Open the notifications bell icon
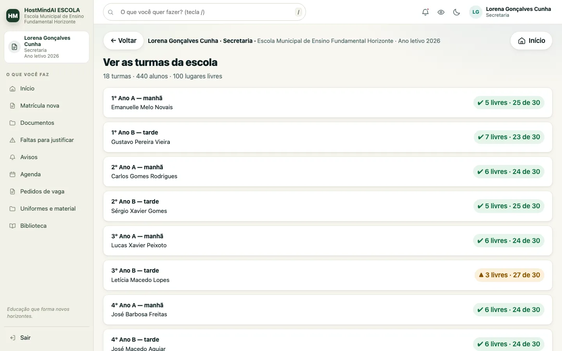Viewport: 562px width, 351px height. point(425,12)
